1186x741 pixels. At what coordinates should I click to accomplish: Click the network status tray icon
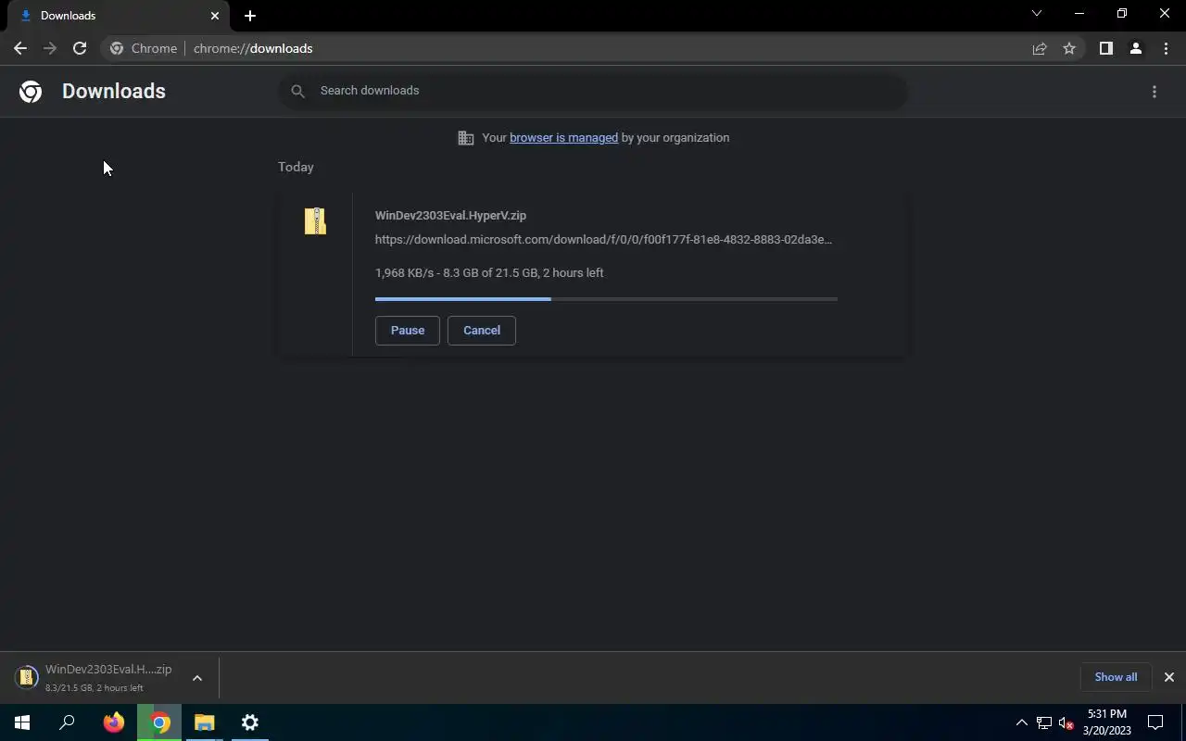pos(1044,723)
